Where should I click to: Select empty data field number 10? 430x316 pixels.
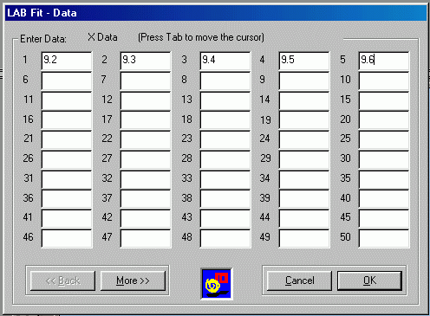tap(384, 81)
